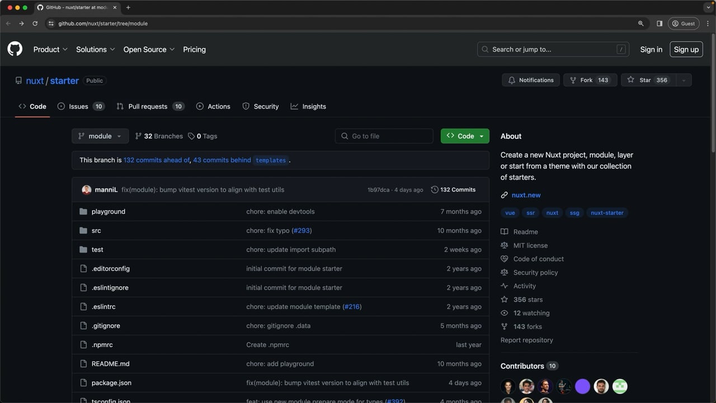Click the test folder icon
This screenshot has height=403, width=716.
(83, 250)
